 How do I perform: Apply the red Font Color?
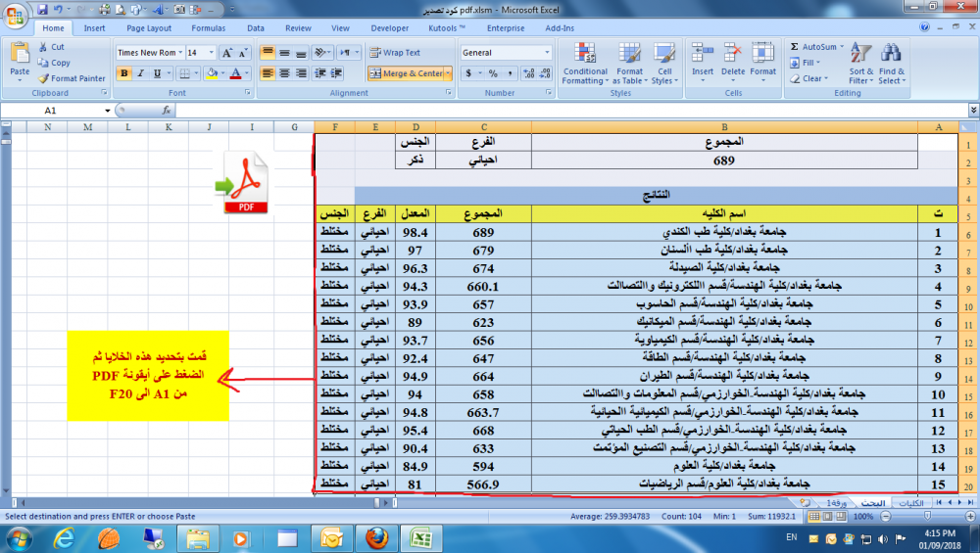point(235,73)
